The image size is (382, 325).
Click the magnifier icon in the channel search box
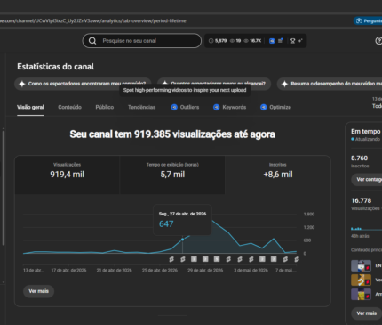pyautogui.click(x=92, y=41)
